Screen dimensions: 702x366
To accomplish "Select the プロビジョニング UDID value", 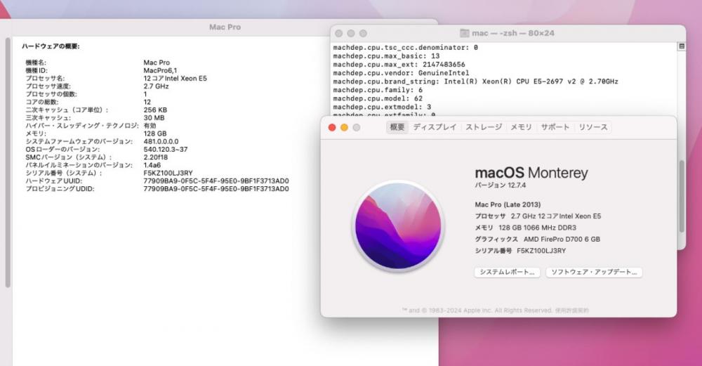I will tap(216, 188).
